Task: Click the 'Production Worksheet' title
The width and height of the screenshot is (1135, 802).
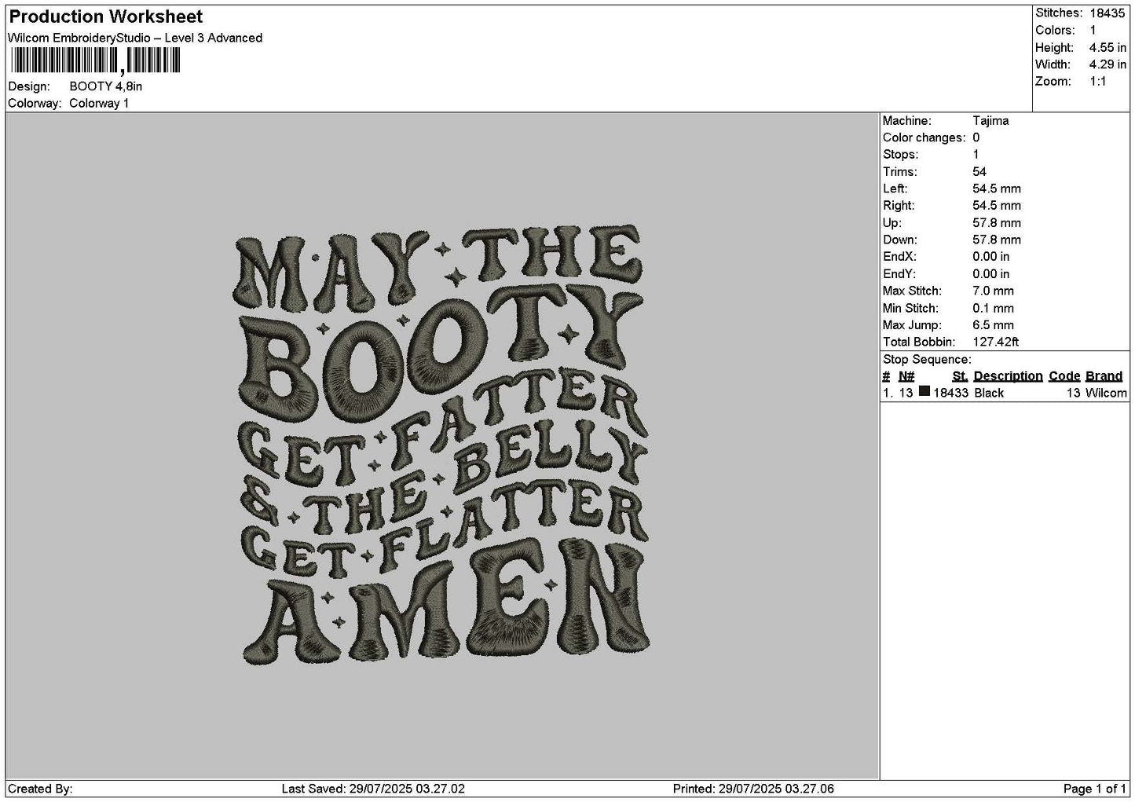Action: click(x=106, y=16)
